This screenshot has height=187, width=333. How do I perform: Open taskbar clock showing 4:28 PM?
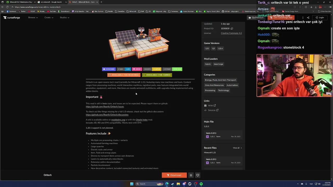(x=326, y=184)
